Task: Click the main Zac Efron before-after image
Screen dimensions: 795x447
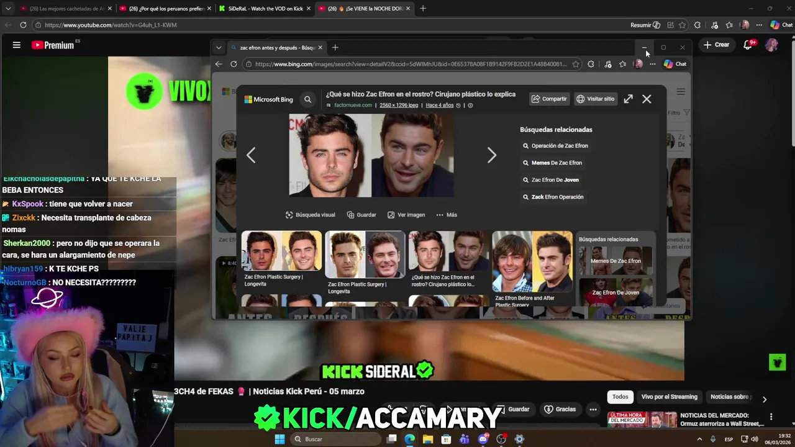Action: coord(371,155)
